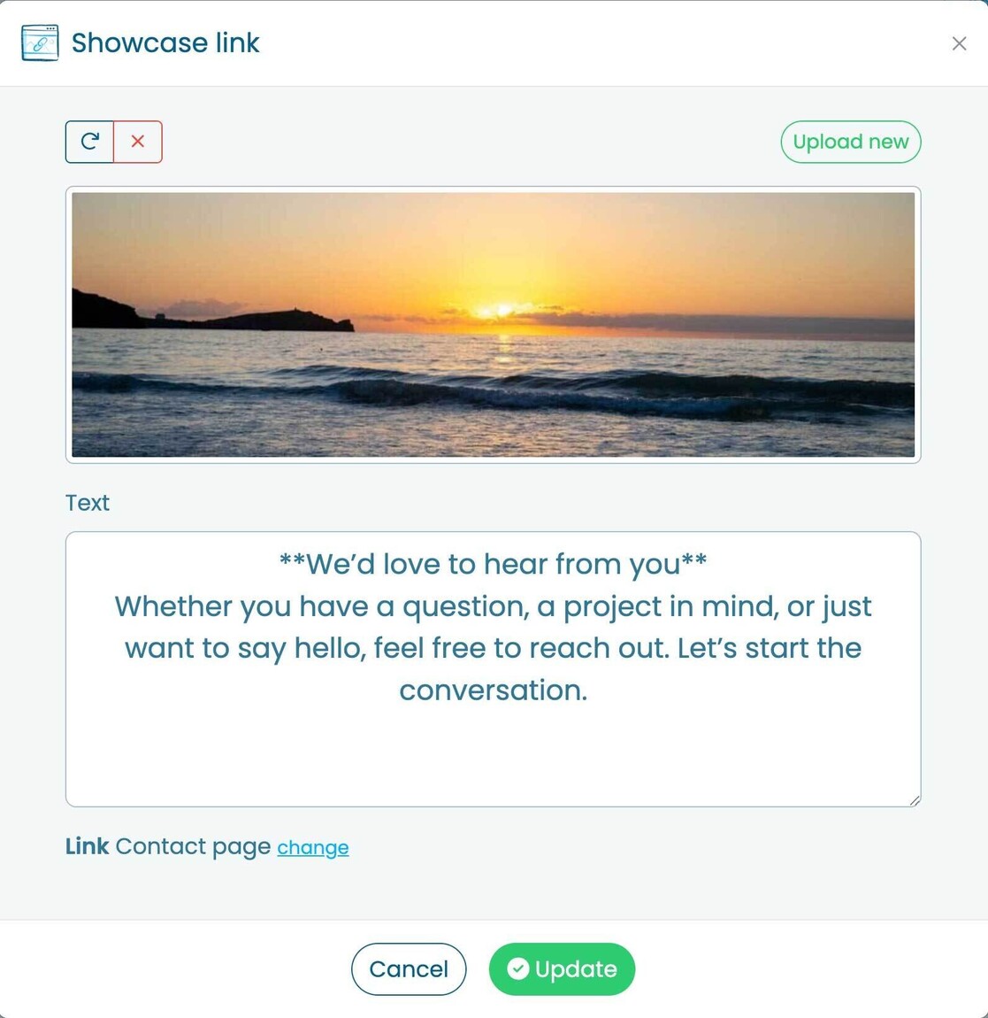Click the 'Text' field label
The image size is (988, 1018).
[x=88, y=503]
